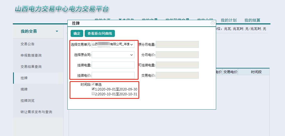Click the 挂牌电量 input field

tap(113, 65)
